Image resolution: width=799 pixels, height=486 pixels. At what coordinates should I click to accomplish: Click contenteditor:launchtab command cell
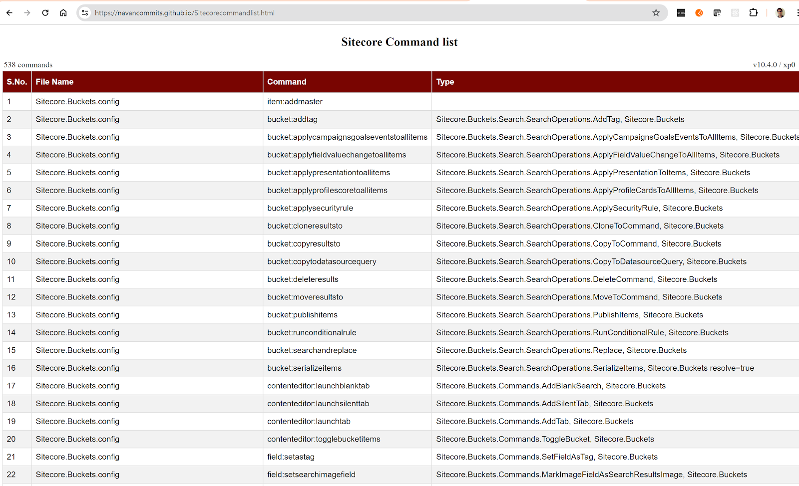(348, 421)
